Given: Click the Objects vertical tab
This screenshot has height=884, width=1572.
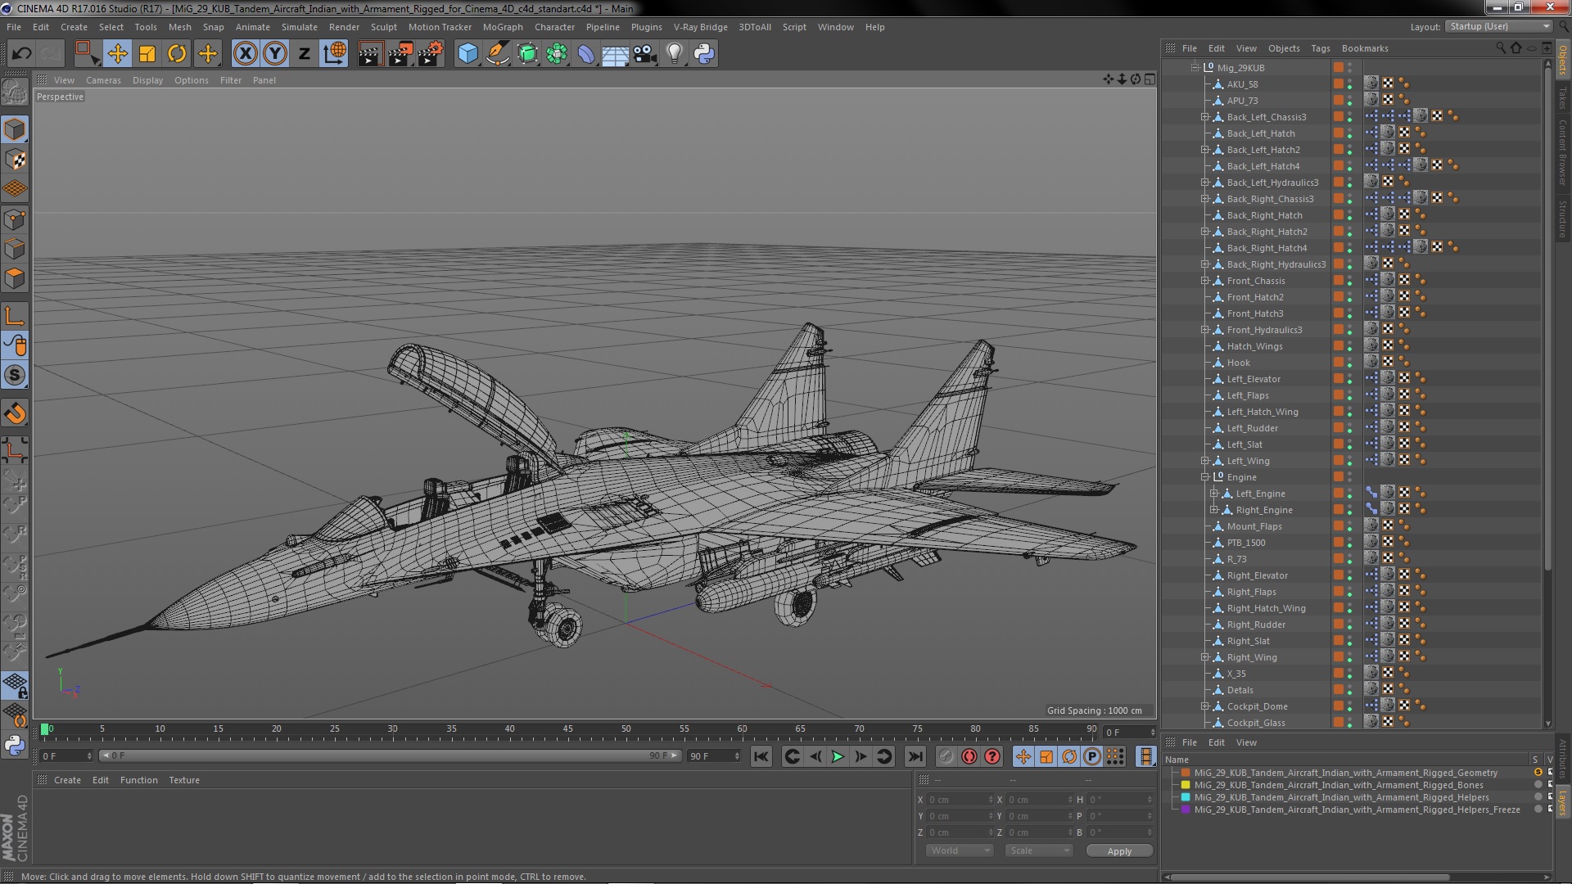Looking at the screenshot, I should pos(1563,60).
